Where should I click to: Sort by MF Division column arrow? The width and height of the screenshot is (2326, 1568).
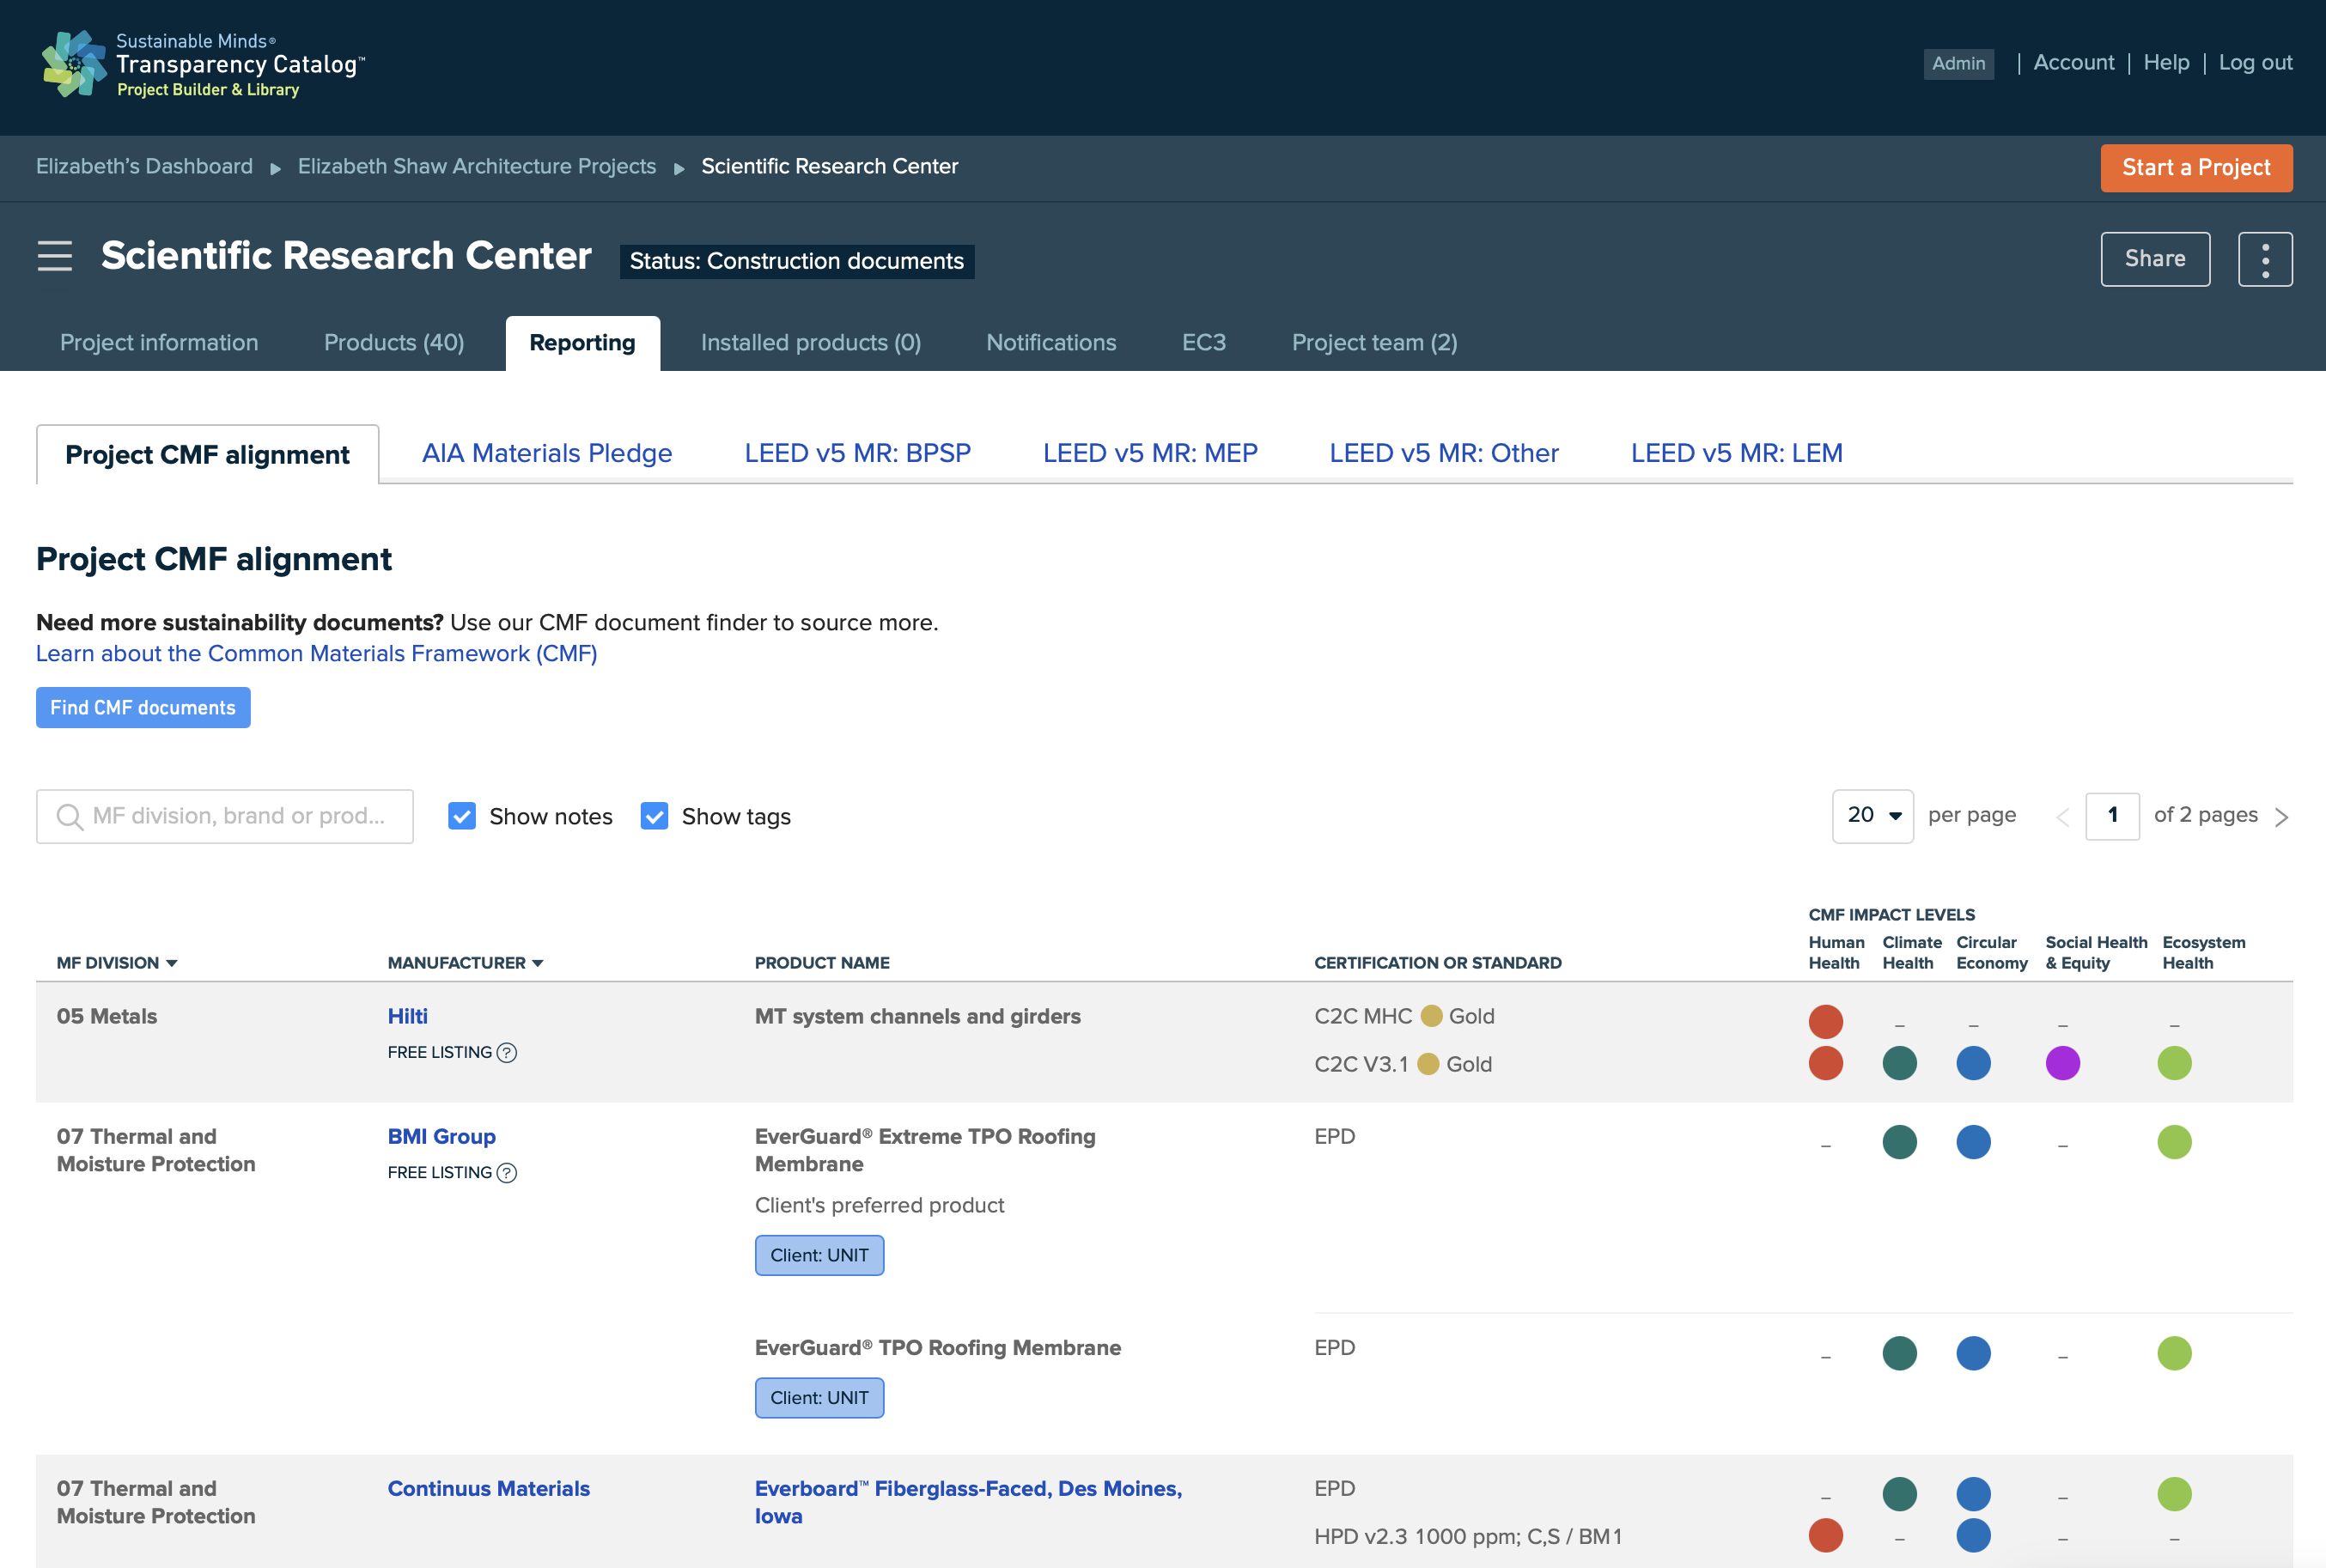click(172, 963)
